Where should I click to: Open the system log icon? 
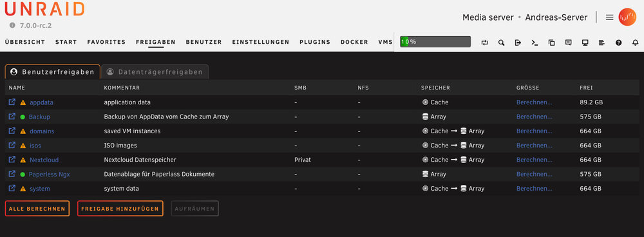coord(601,43)
